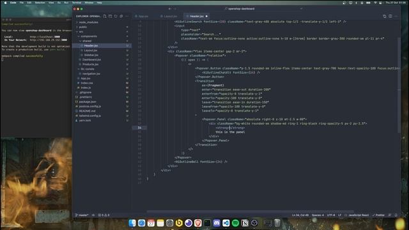This screenshot has height=230, width=409.
Task: Collapse the components folder
Action: (x=102, y=36)
